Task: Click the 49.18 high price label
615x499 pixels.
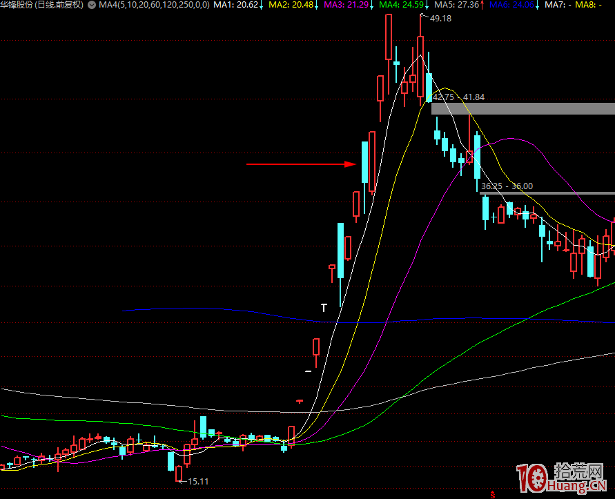Action: [440, 19]
